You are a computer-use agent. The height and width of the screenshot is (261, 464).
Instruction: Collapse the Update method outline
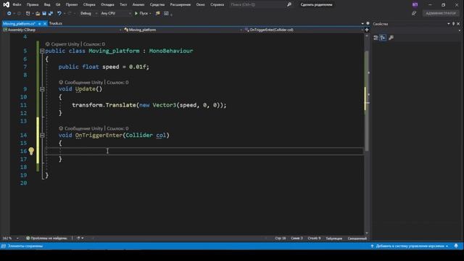(x=42, y=89)
